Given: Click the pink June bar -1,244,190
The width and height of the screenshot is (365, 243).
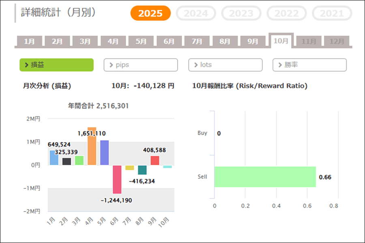Looking at the screenshot, I should tap(117, 179).
